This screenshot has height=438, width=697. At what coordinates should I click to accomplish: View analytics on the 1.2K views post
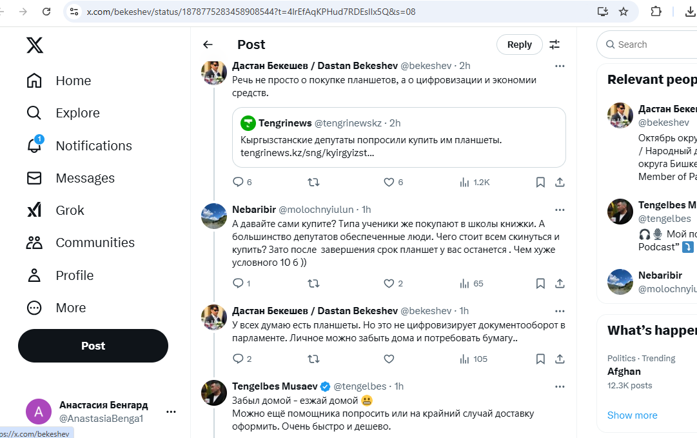(475, 183)
